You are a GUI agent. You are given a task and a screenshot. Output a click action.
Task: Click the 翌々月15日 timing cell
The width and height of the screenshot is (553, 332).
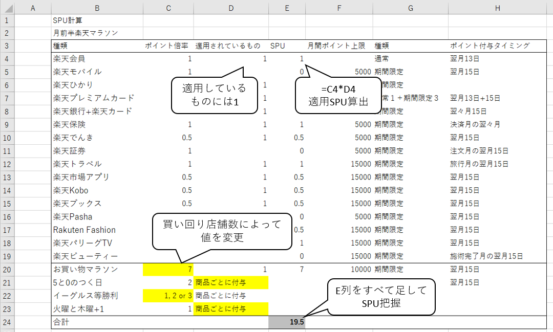[x=497, y=112]
